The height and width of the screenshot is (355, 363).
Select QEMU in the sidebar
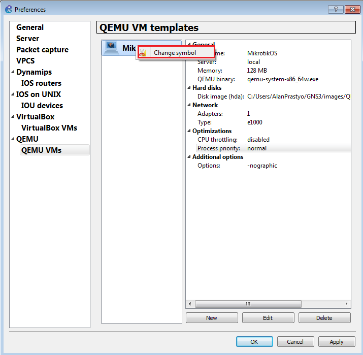[x=27, y=139]
